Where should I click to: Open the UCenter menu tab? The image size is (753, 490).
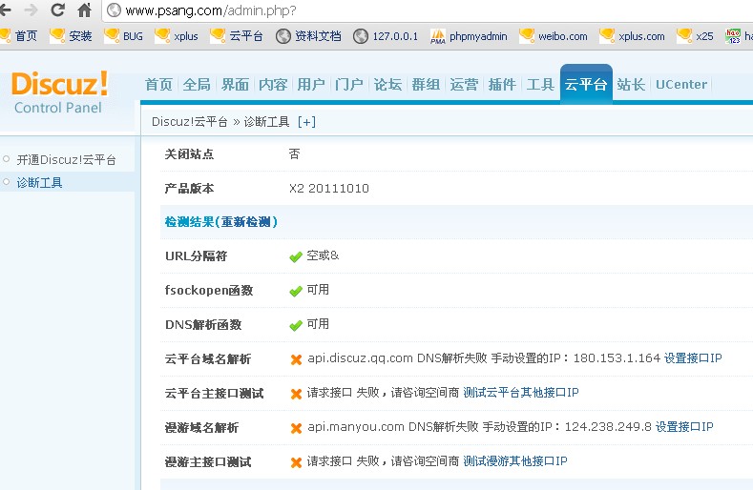tap(681, 85)
